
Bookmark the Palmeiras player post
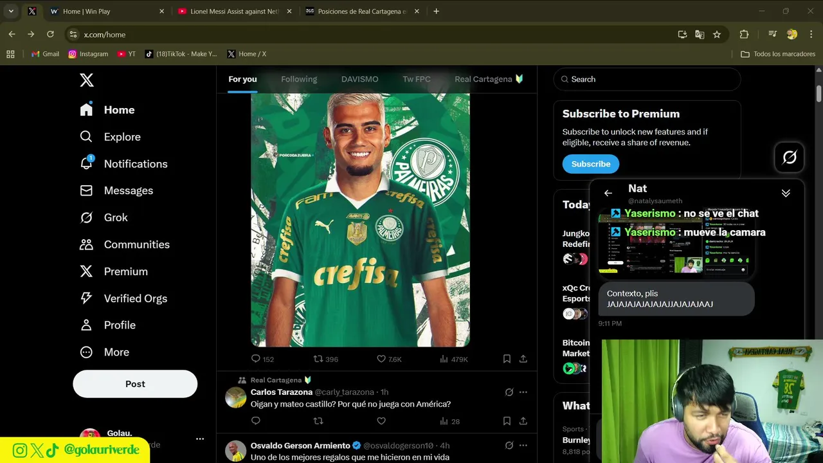pyautogui.click(x=507, y=359)
